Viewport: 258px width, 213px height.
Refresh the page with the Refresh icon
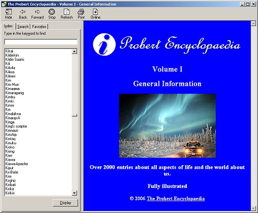67,12
